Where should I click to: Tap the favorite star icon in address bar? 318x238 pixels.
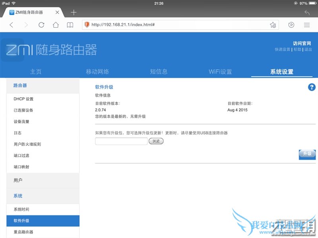[273, 25]
